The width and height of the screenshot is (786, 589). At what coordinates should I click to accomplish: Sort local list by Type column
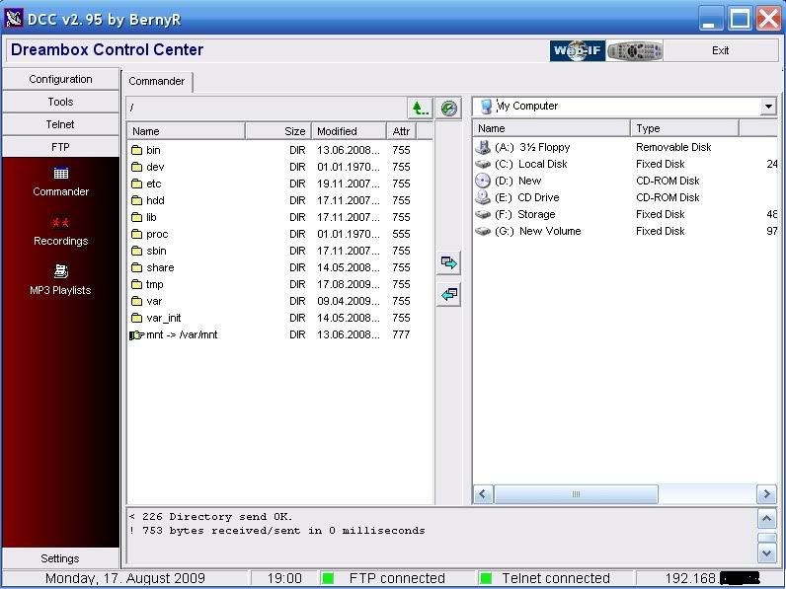pos(684,128)
